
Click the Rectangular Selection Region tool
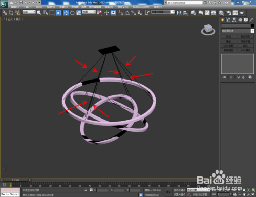[x=52, y=13]
